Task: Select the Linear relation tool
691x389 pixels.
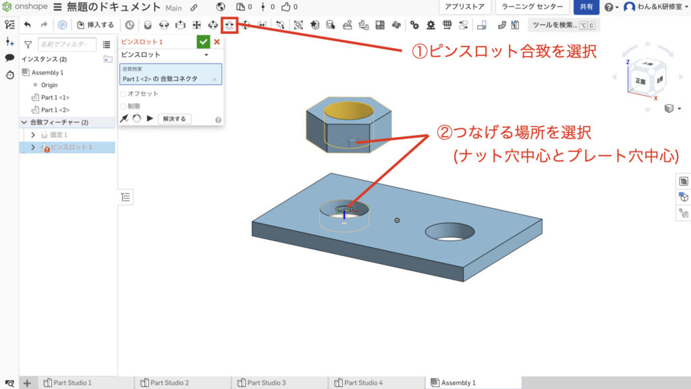Action: click(x=463, y=25)
